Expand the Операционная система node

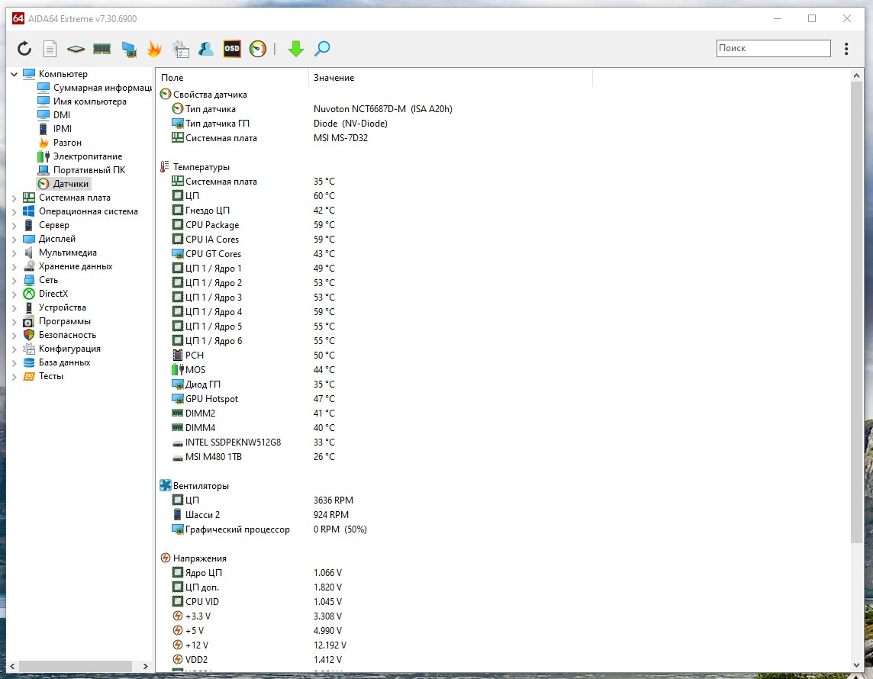tap(14, 211)
